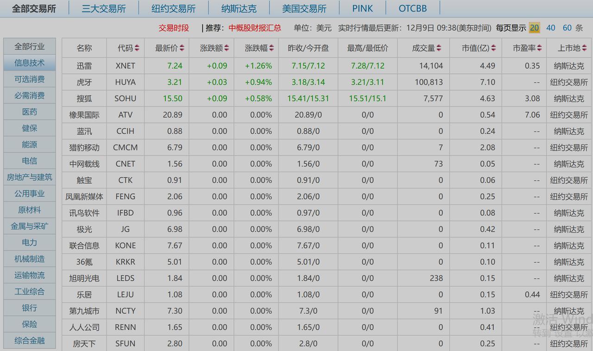
Task: Open 房地产与建筑 category
Action: coord(30,177)
